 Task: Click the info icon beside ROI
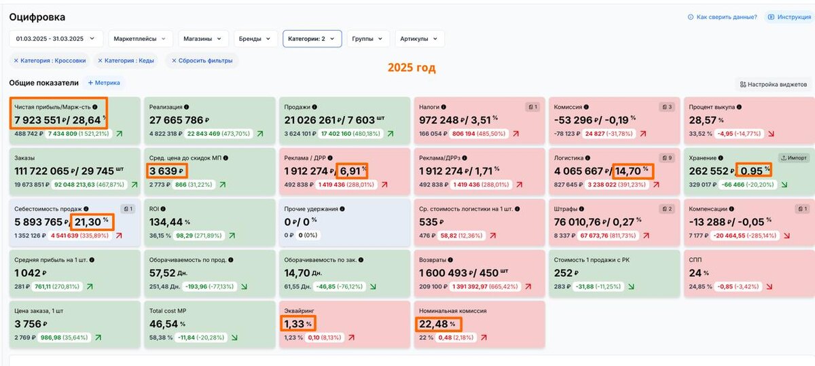pos(164,208)
